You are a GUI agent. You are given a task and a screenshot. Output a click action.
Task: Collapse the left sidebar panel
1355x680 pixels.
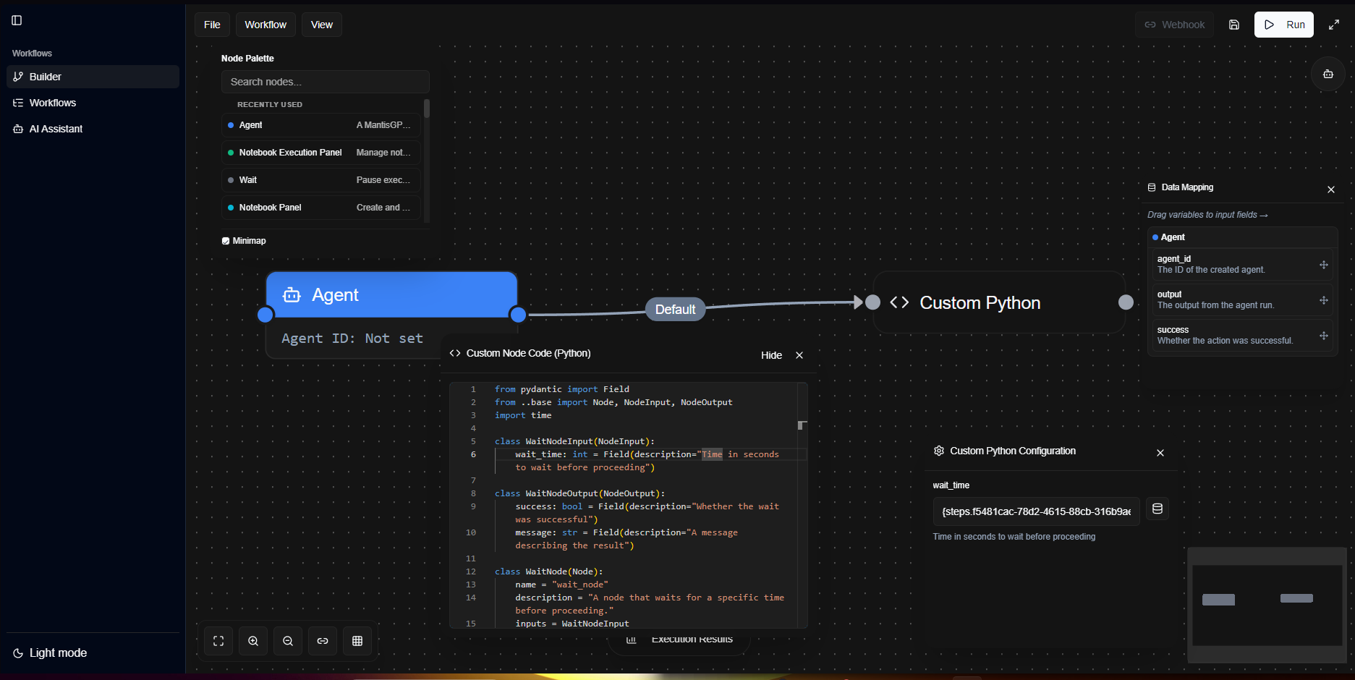click(16, 20)
